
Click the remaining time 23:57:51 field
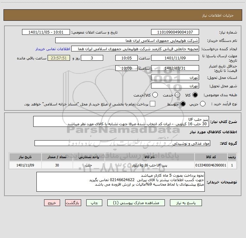coord(59,58)
